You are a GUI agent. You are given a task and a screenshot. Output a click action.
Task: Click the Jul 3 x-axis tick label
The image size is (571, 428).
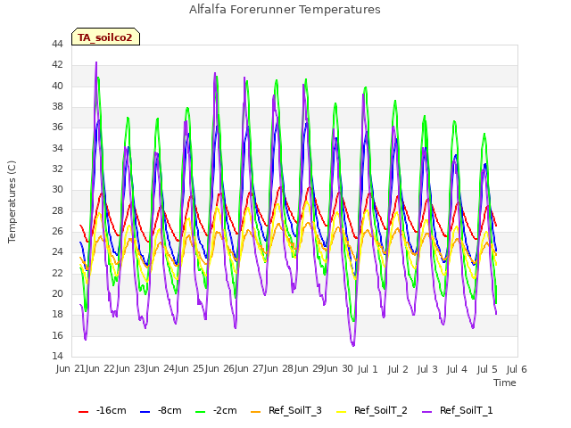point(427,369)
